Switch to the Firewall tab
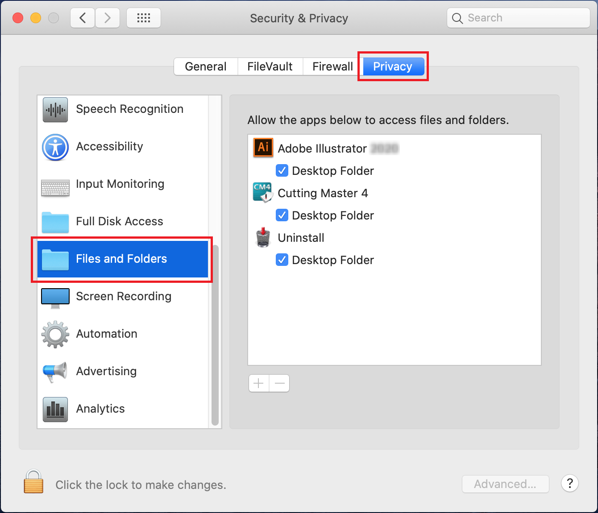The height and width of the screenshot is (513, 598). tap(332, 66)
